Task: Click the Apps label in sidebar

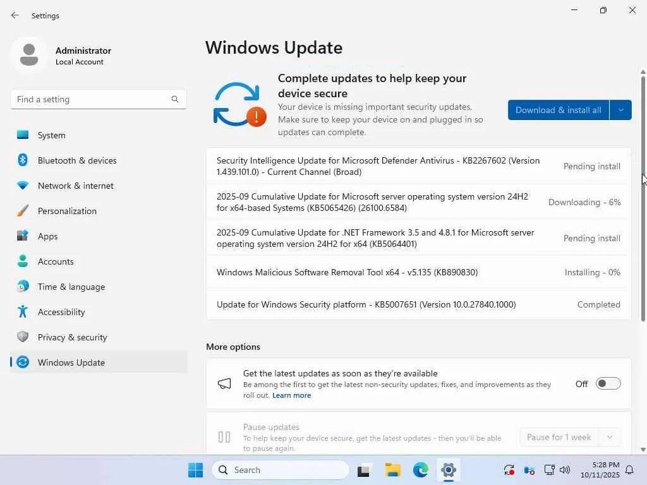Action: (x=48, y=236)
